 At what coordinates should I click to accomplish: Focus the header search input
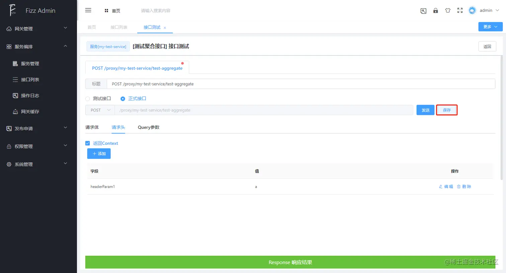(x=156, y=11)
